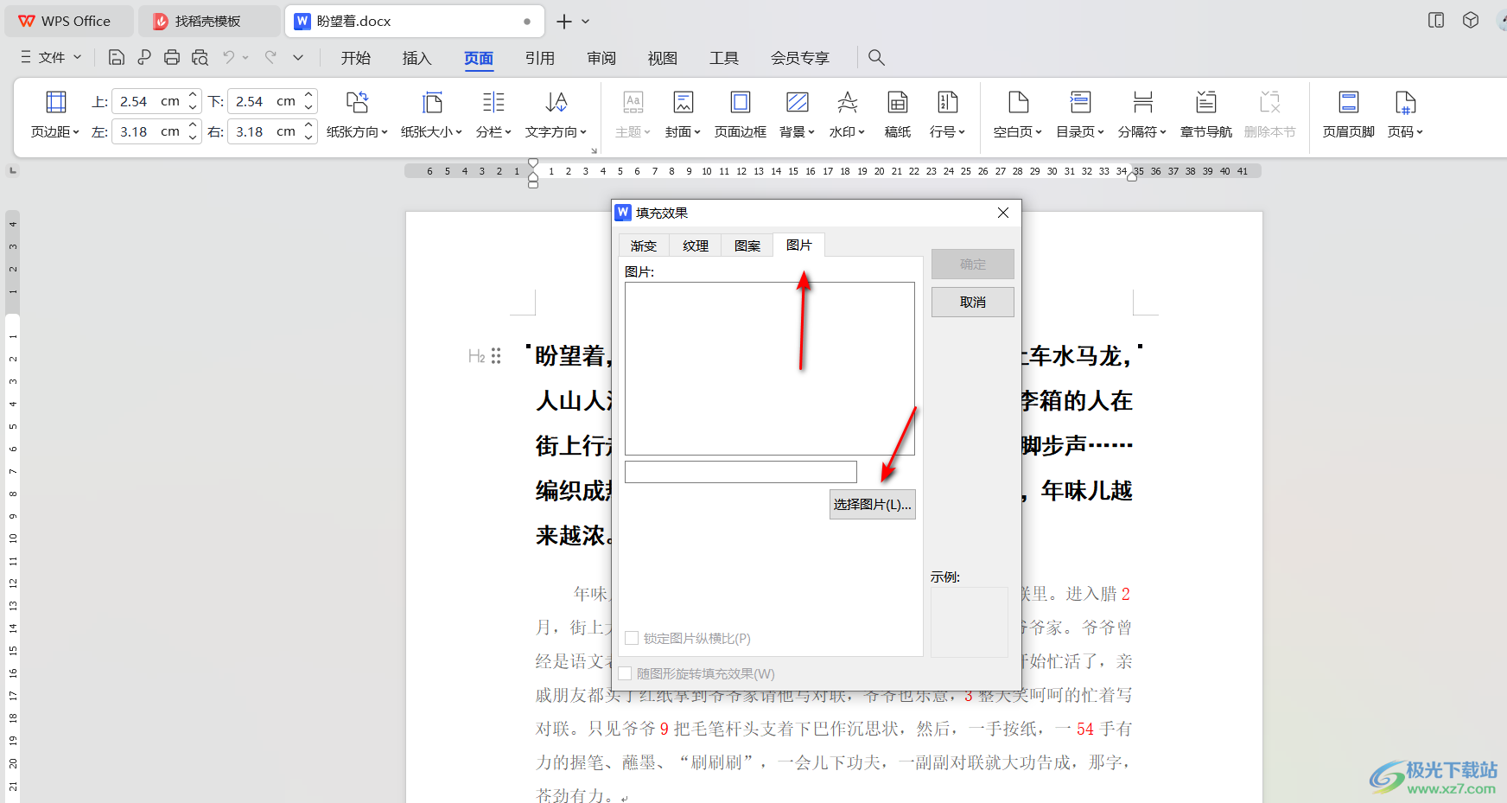Select the 渐变 tab in fill effects
The width and height of the screenshot is (1507, 803).
tap(644, 245)
